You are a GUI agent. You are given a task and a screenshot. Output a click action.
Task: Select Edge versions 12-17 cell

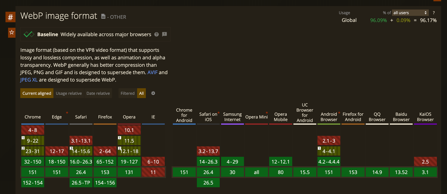[x=57, y=151]
